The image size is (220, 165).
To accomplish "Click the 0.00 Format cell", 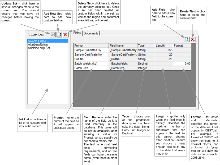I will (182, 64).
